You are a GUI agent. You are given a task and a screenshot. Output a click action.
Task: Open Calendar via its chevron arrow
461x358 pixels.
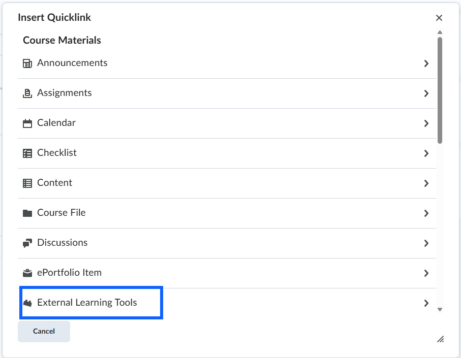point(426,123)
